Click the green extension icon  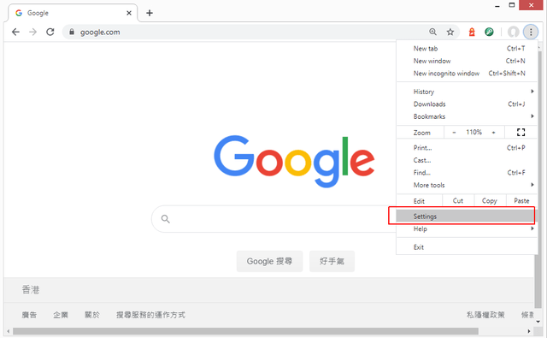pyautogui.click(x=489, y=33)
